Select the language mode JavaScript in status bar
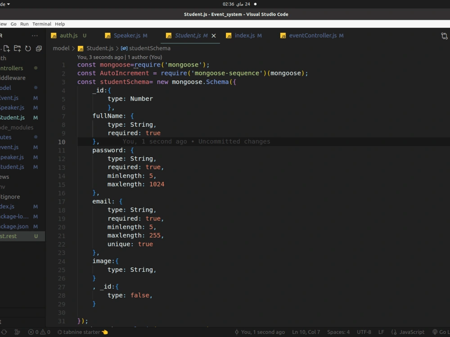Viewport: 450px width, 337px height. pos(408,332)
